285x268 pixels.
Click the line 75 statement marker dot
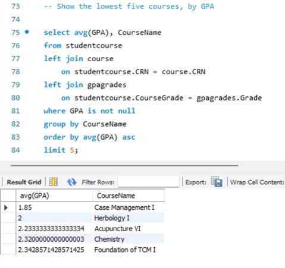coord(27,31)
